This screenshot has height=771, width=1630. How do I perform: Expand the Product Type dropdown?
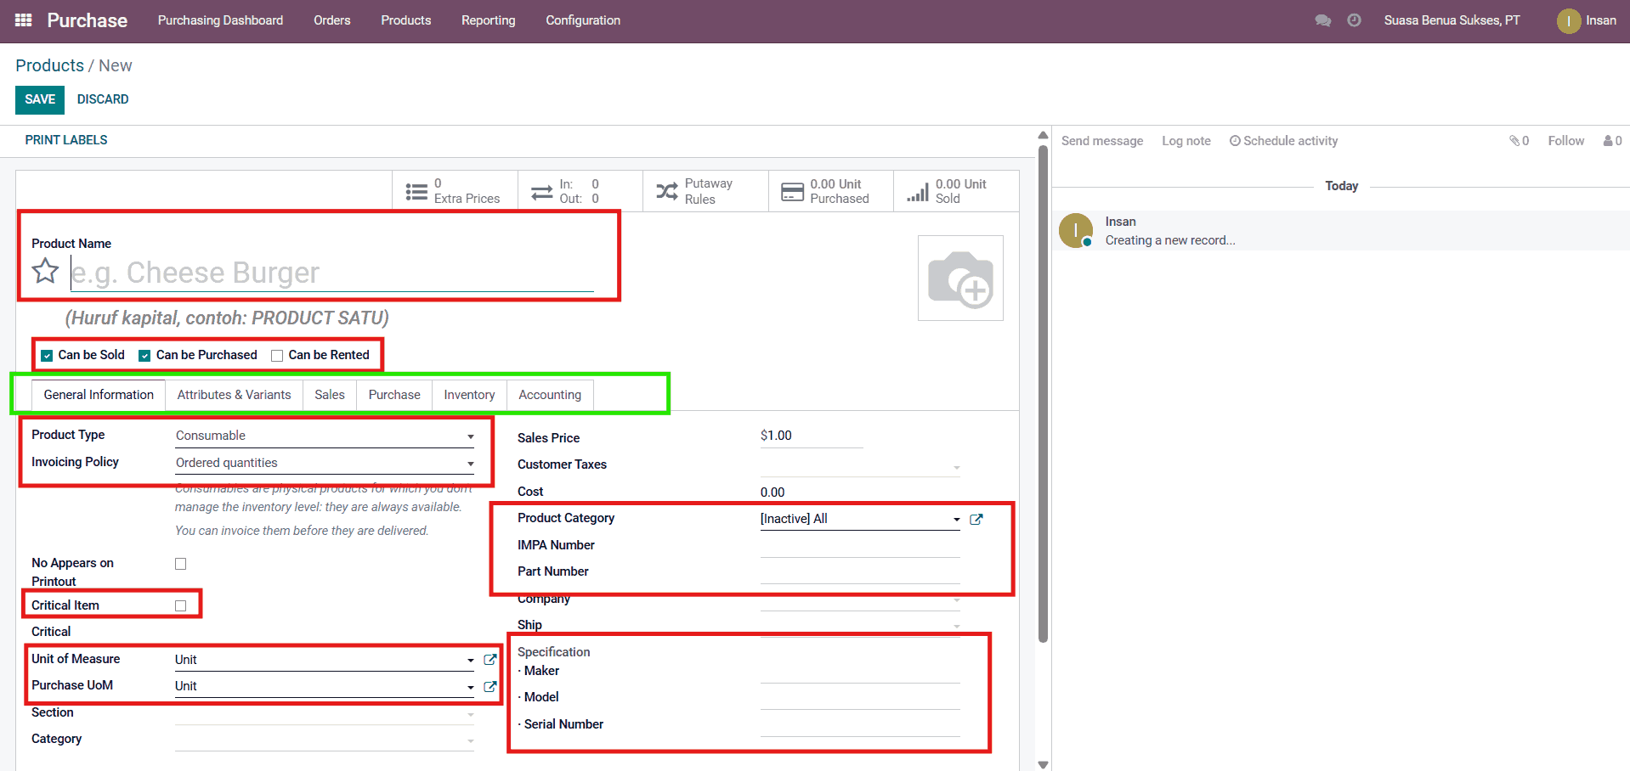[324, 436]
